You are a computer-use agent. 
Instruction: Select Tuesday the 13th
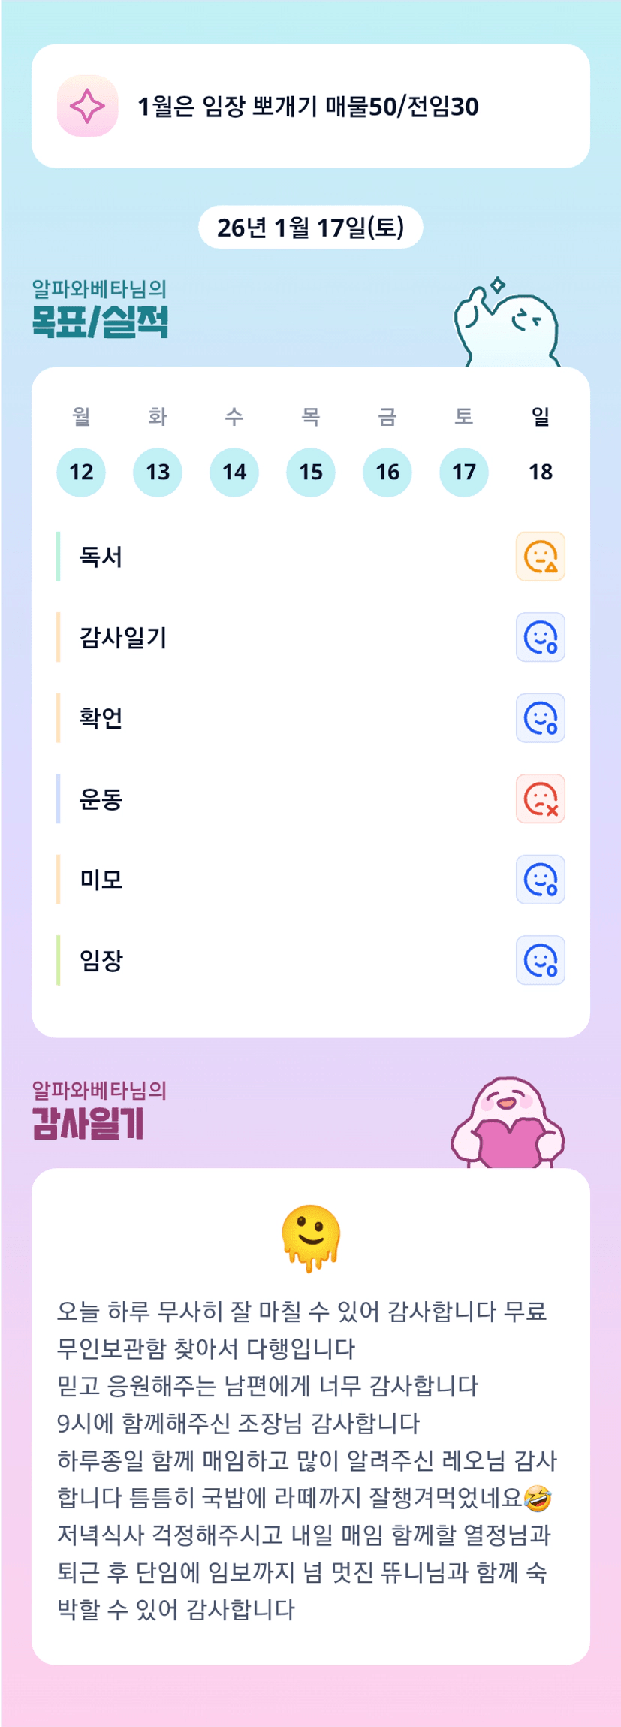[x=158, y=473]
